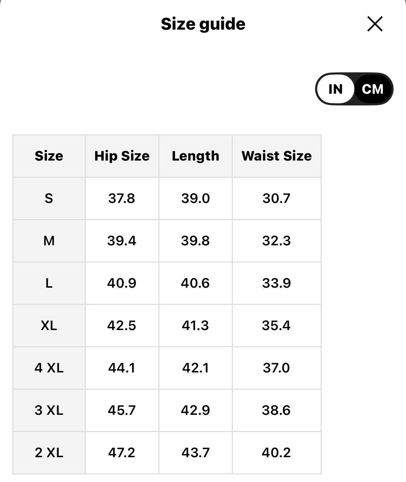Select the 4 XL row label
406x482 pixels.
tap(49, 368)
